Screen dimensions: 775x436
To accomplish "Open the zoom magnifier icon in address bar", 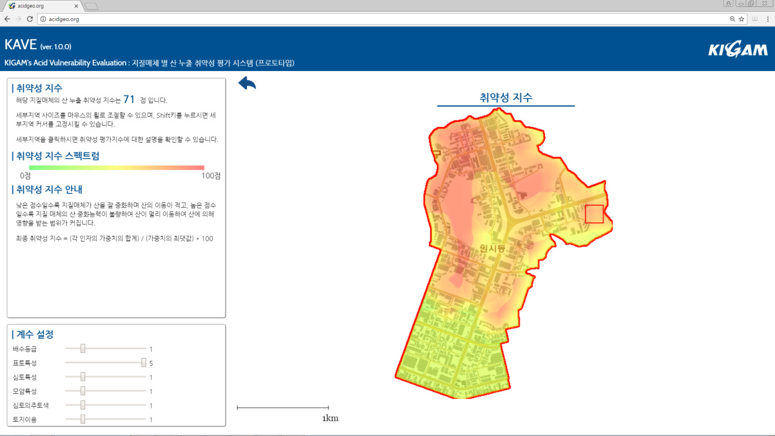I will coord(732,19).
